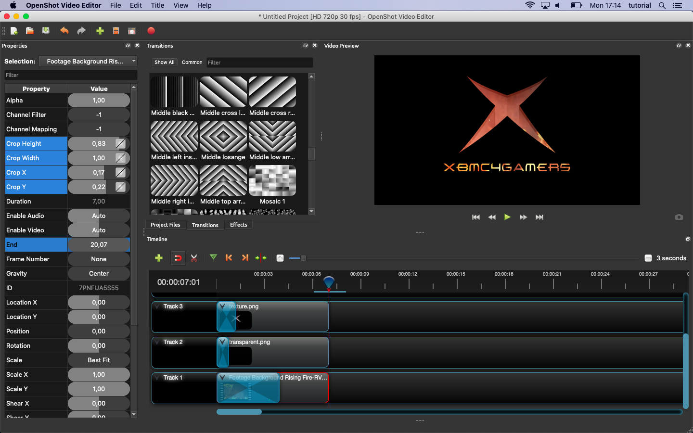
Task: Click the timeline zoom slider handle
Action: point(303,258)
